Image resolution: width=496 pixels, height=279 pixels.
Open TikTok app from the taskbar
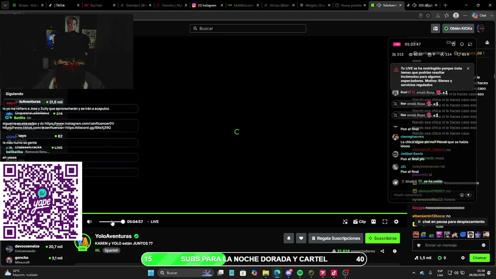click(334, 273)
